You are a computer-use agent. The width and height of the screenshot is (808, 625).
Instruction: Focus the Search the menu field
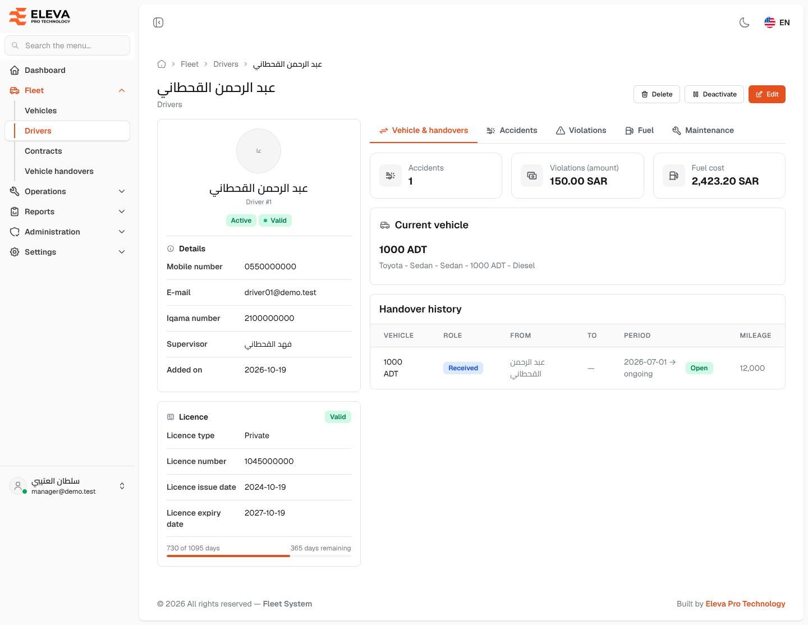(67, 45)
